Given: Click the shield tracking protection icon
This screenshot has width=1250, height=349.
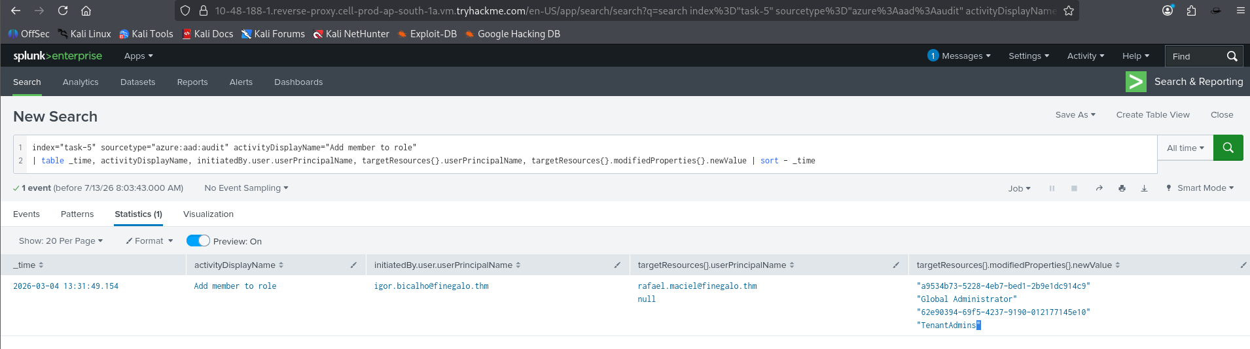Looking at the screenshot, I should [185, 10].
